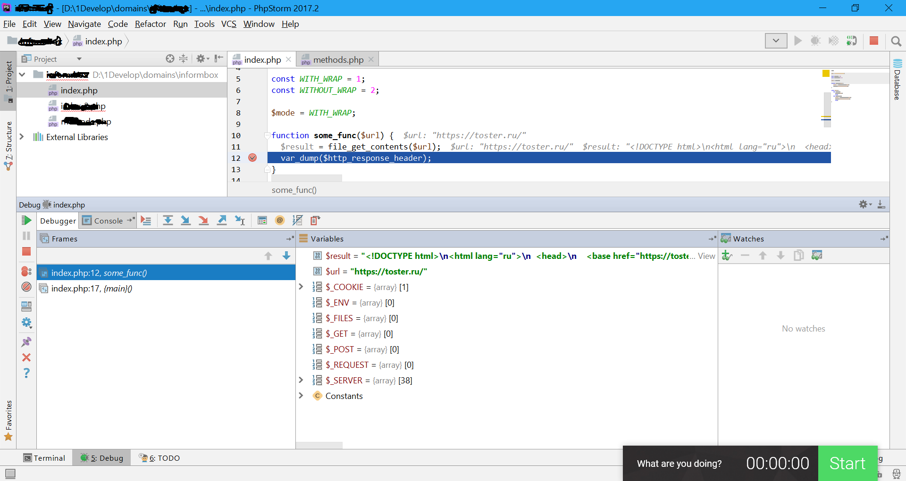Screen dimensions: 906x481
Task: Move to previous frame up arrow
Action: pos(268,256)
